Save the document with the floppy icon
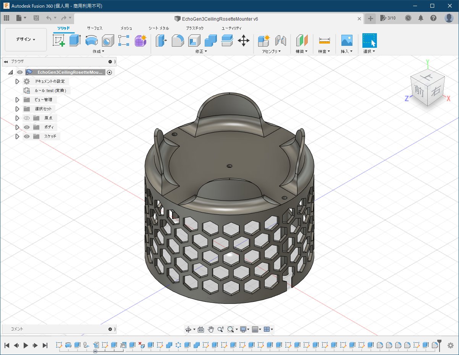 pyautogui.click(x=36, y=18)
